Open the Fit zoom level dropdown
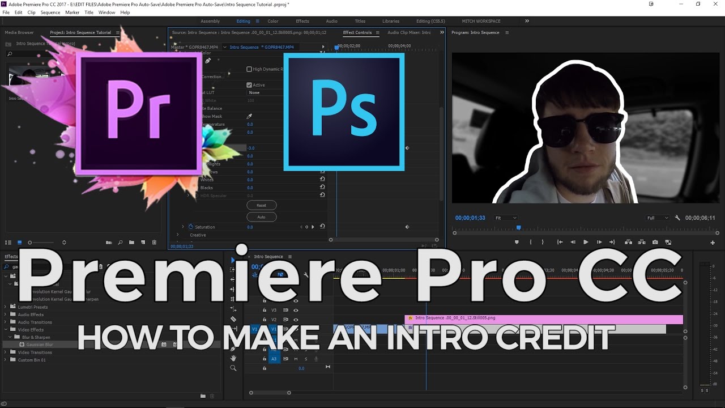This screenshot has width=725, height=408. click(x=505, y=218)
